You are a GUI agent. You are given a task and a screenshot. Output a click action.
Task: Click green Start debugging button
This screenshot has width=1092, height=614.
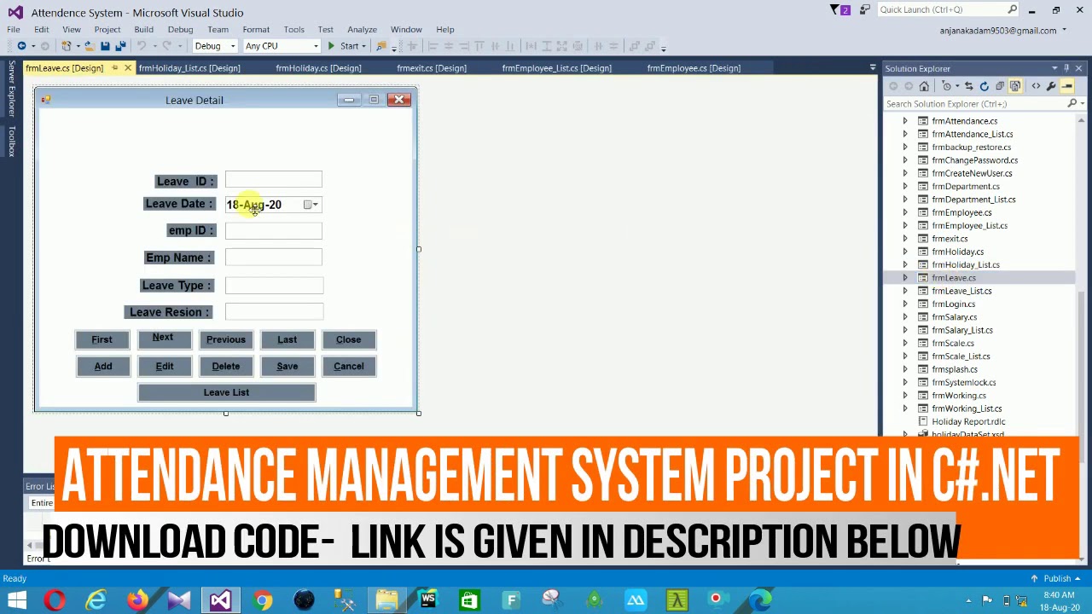pos(344,46)
